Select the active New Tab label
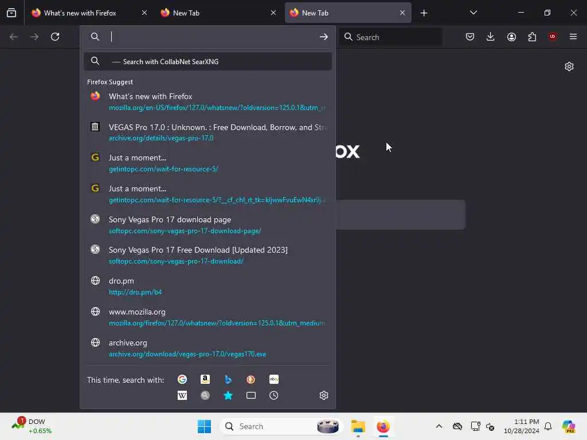This screenshot has height=440, width=587. [315, 13]
